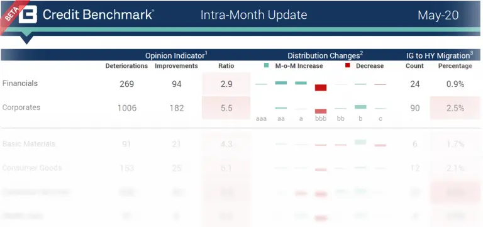
Task: Click the M-o-M Increase legend label
Action: point(299,66)
